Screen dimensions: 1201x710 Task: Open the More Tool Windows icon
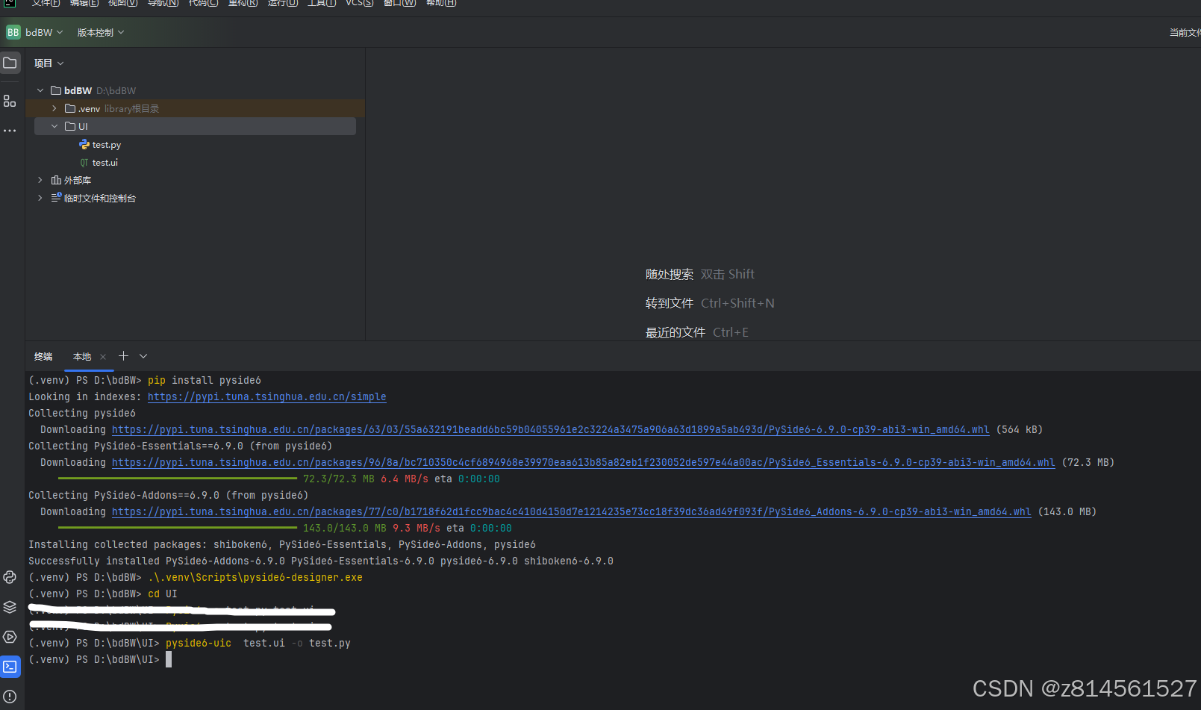(10, 131)
